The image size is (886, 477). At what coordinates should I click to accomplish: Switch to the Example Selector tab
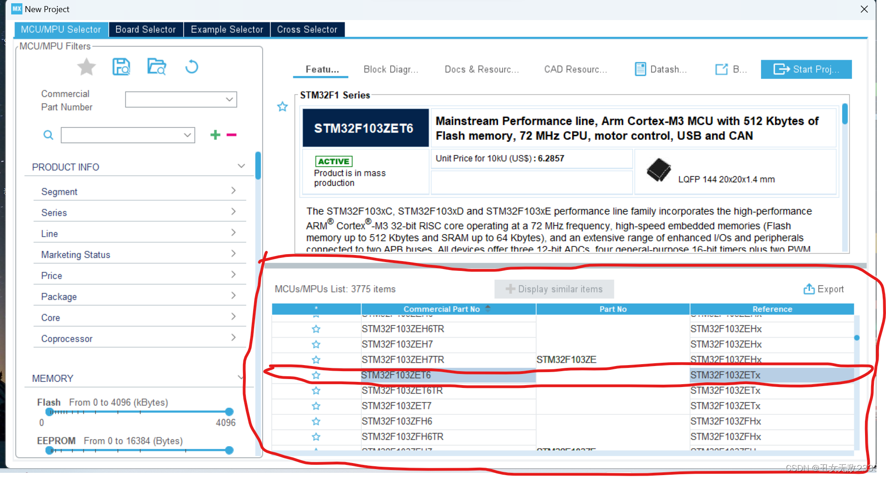tap(227, 29)
